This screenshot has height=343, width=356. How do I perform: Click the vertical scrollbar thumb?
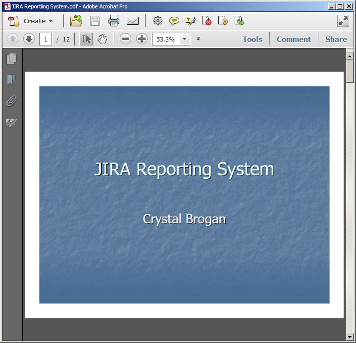click(x=350, y=72)
